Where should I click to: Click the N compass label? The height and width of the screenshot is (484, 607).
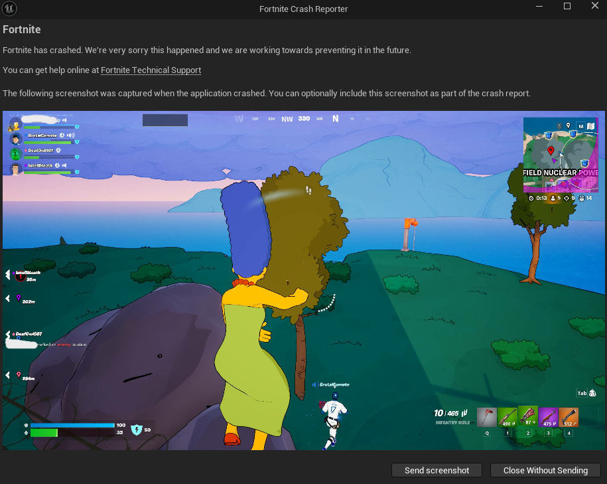point(336,119)
